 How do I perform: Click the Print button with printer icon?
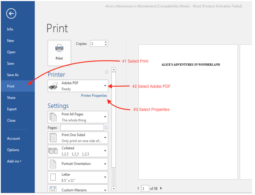coord(59,53)
